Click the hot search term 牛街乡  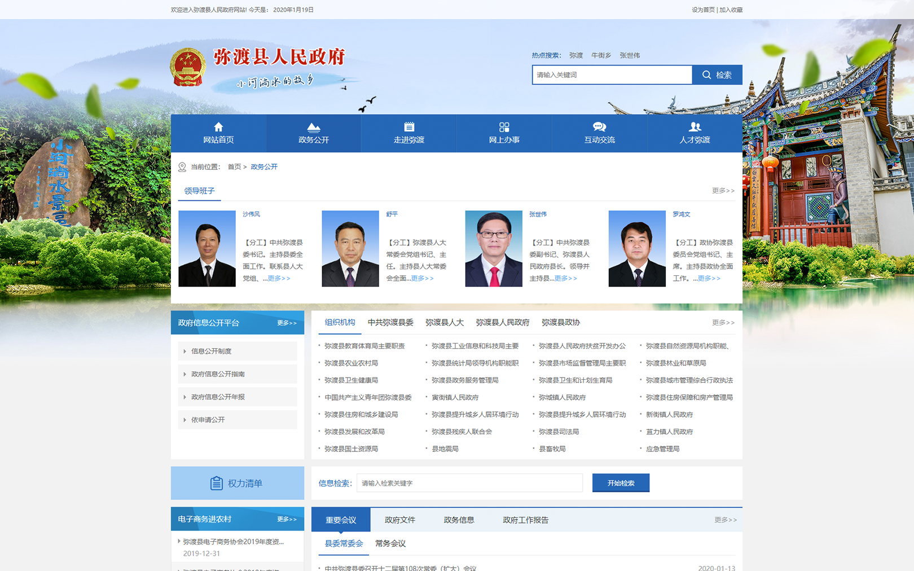[601, 55]
